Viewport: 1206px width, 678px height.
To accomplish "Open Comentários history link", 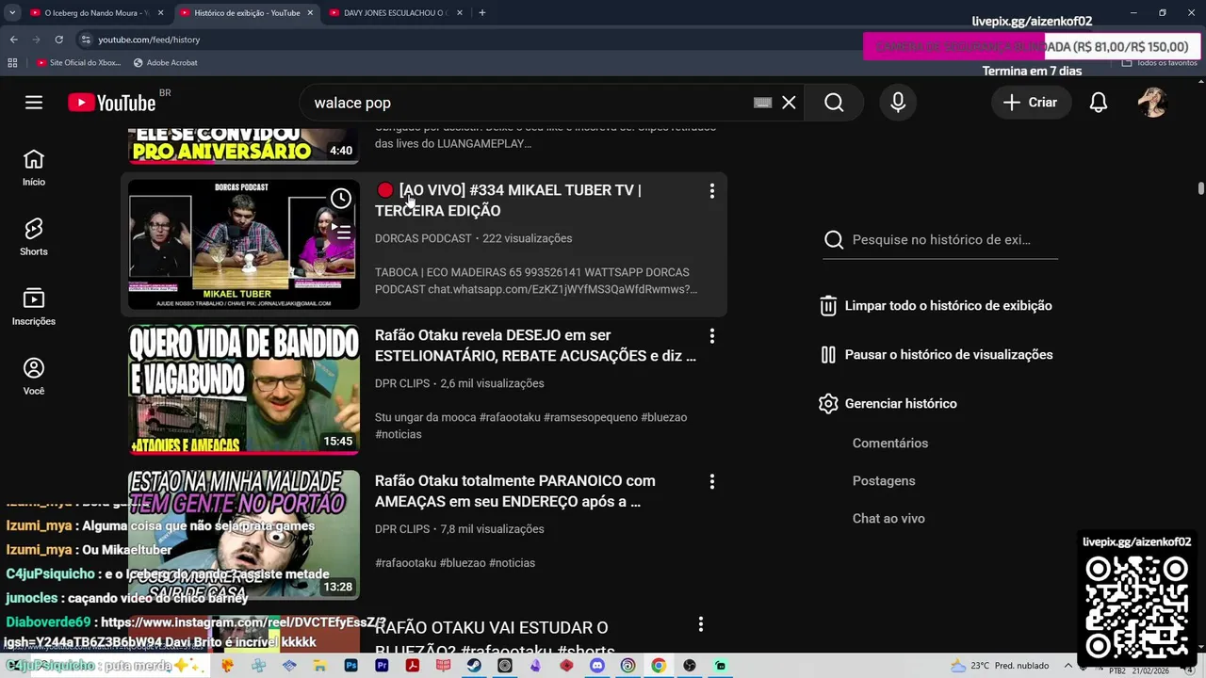I will point(890,444).
